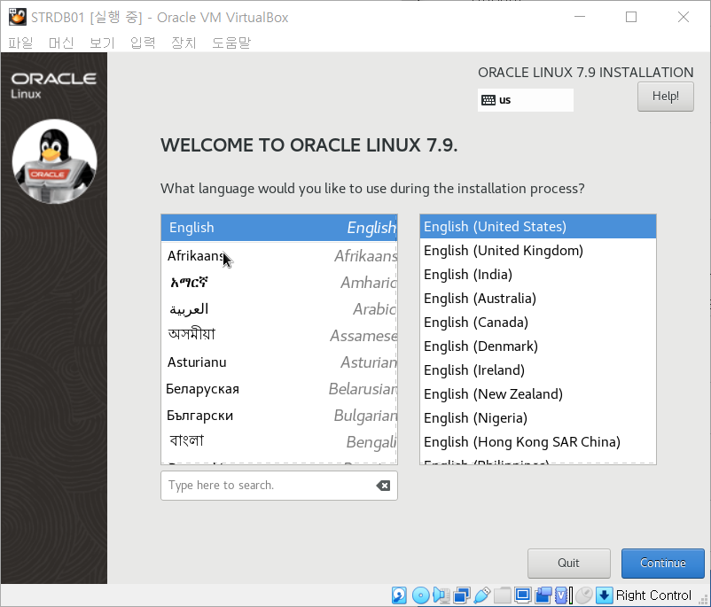Click the Right Control host key label
This screenshot has height=607, width=711.
tap(653, 595)
